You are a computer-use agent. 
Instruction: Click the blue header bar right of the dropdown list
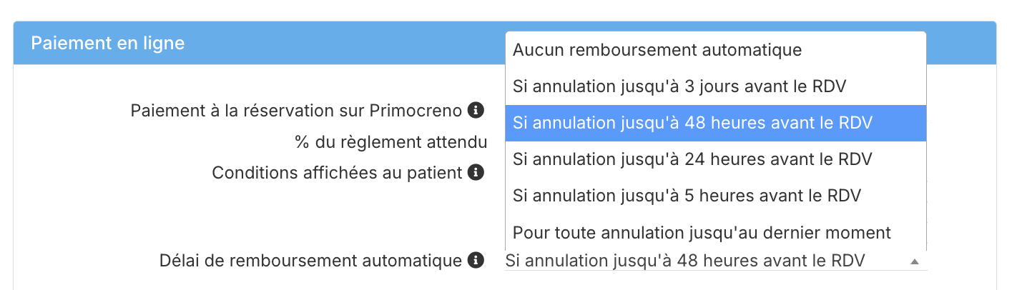coord(960,43)
